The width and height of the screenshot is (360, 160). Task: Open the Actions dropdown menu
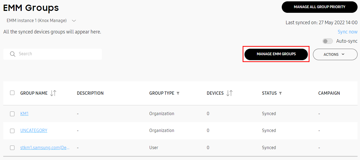[x=335, y=54]
